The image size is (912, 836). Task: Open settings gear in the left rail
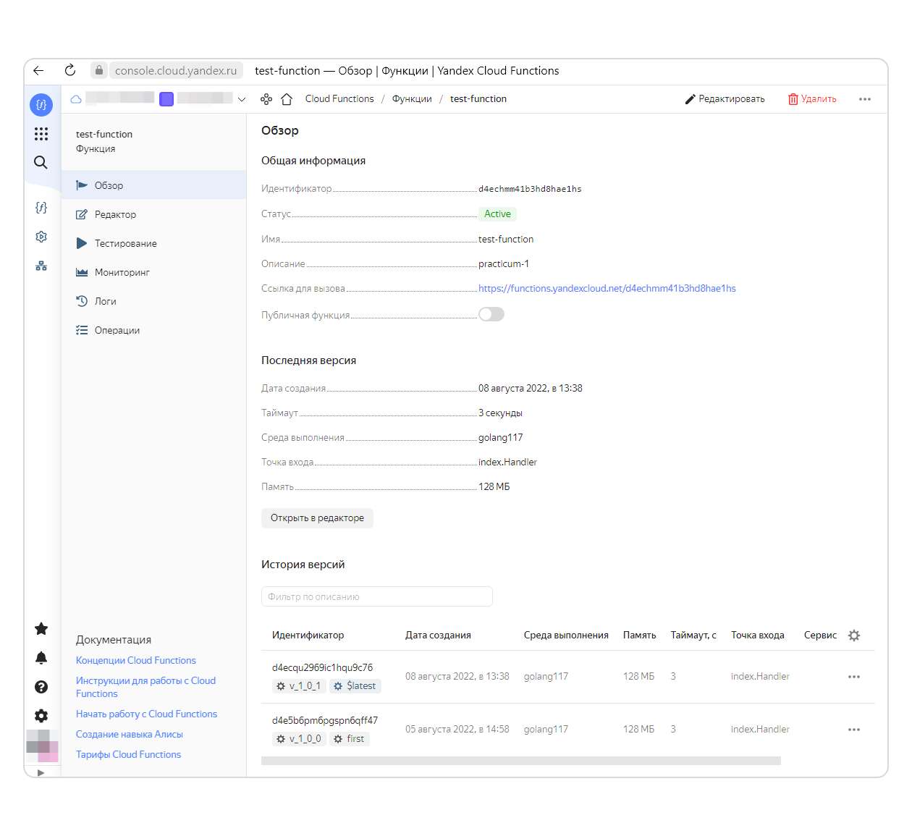click(41, 716)
